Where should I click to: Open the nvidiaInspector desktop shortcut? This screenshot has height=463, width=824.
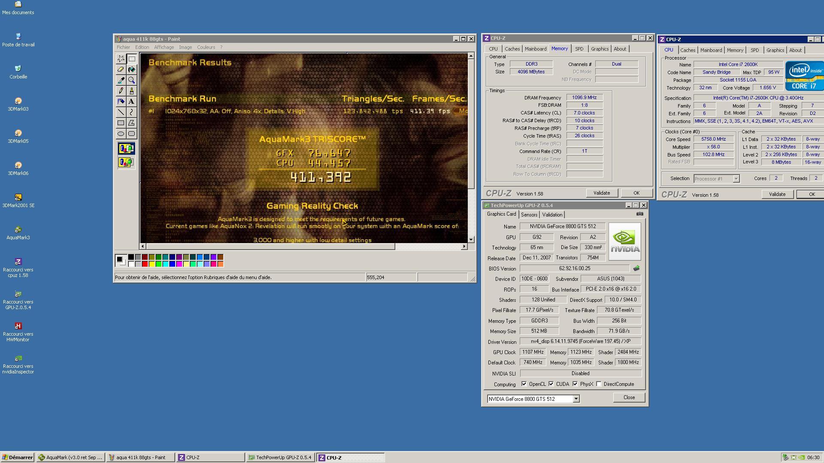pyautogui.click(x=18, y=364)
